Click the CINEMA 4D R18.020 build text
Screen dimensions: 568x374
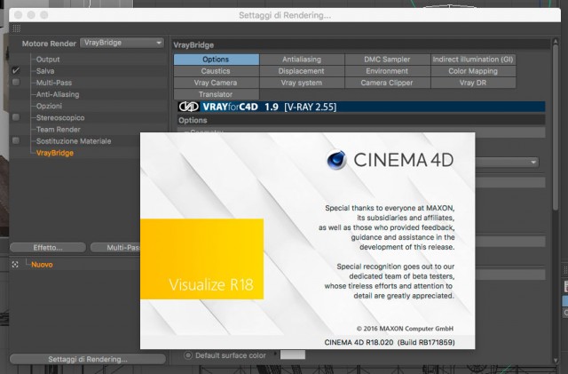click(390, 342)
